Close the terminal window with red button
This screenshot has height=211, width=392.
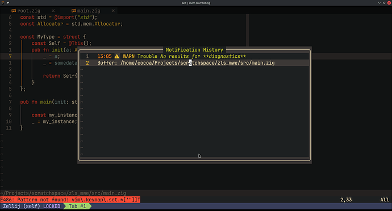coord(389,3)
